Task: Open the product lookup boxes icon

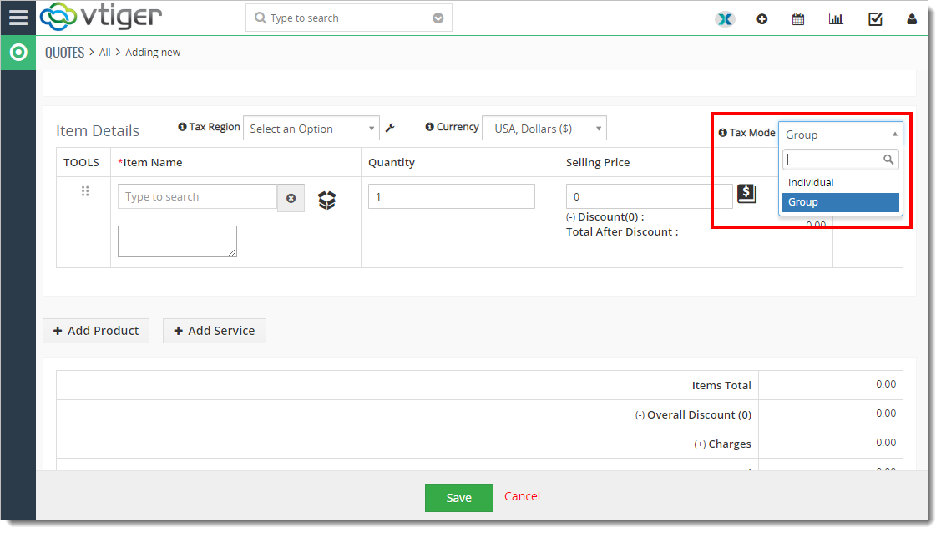Action: (x=327, y=200)
